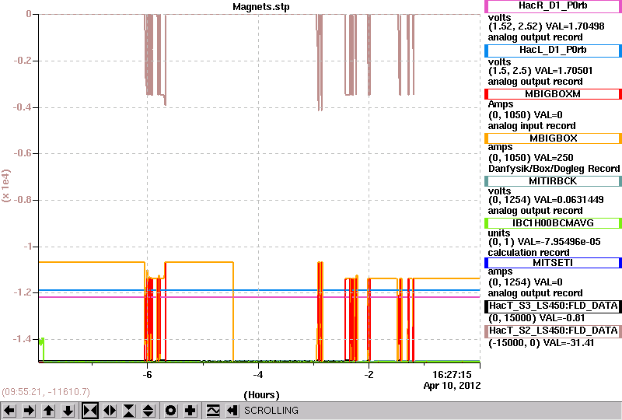
Task: Click the analog input record text under MBIGBOXM
Action: [x=532, y=126]
